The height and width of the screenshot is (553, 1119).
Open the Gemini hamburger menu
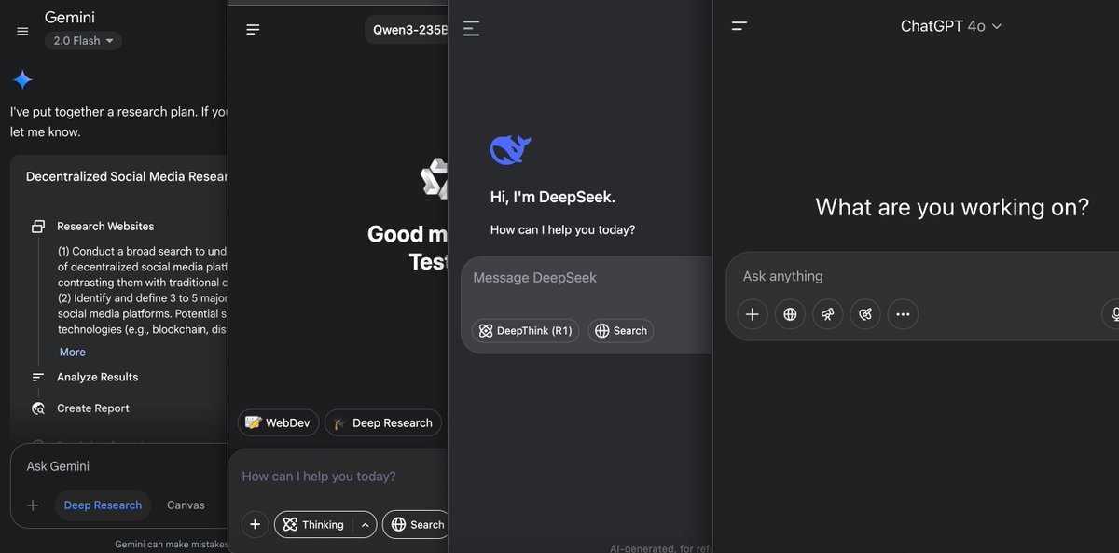pos(22,31)
